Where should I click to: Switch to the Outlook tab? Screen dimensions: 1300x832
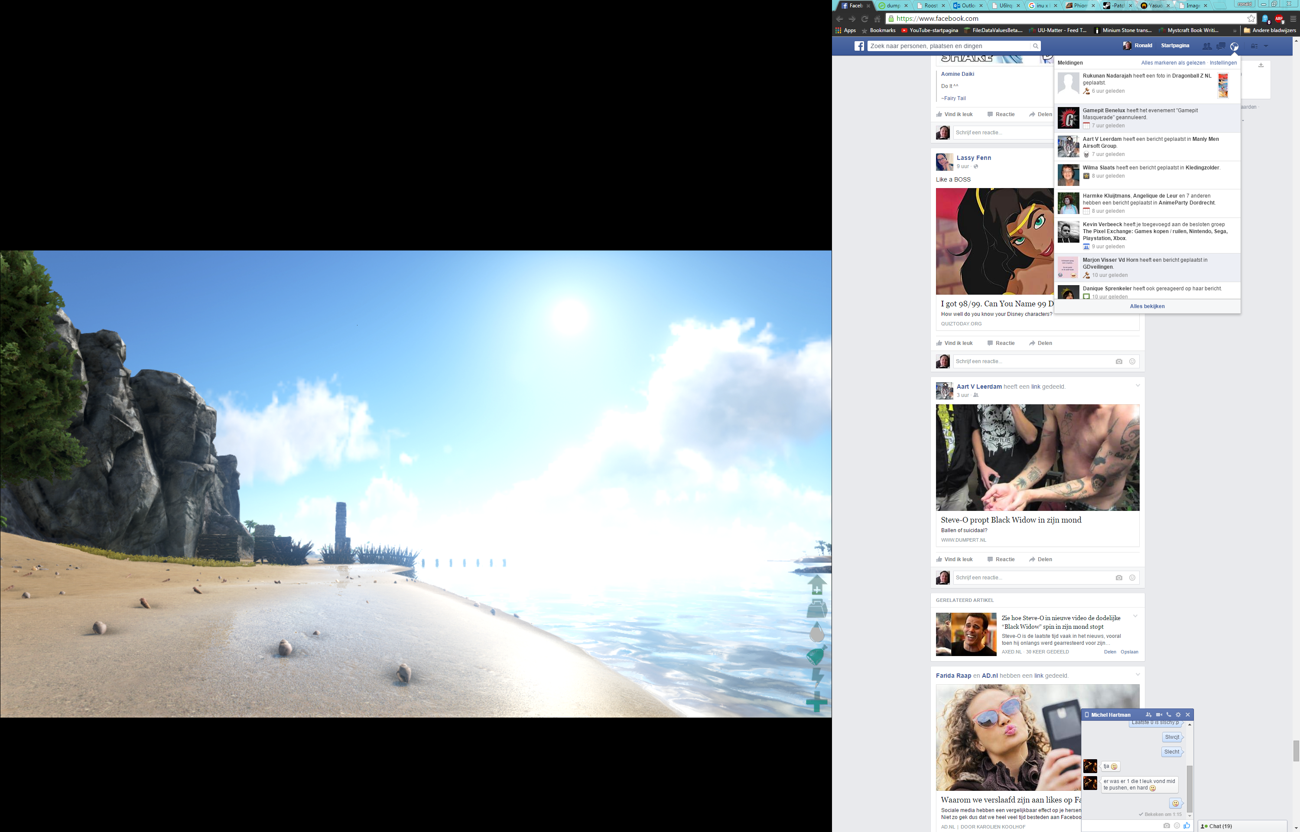970,5
